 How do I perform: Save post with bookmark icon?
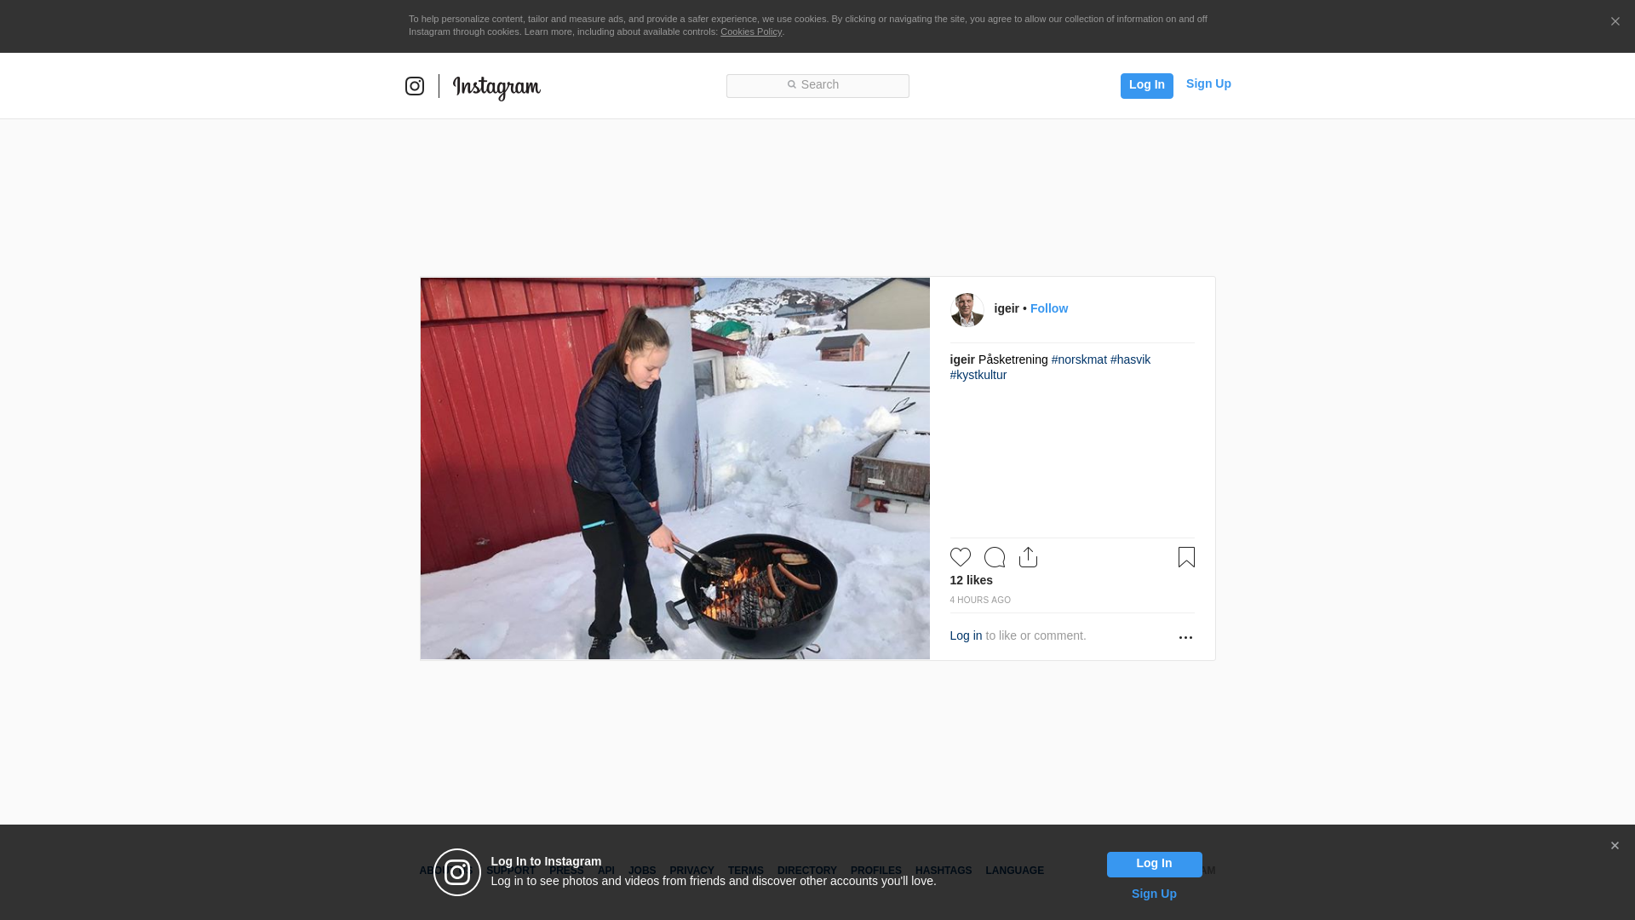click(1186, 557)
